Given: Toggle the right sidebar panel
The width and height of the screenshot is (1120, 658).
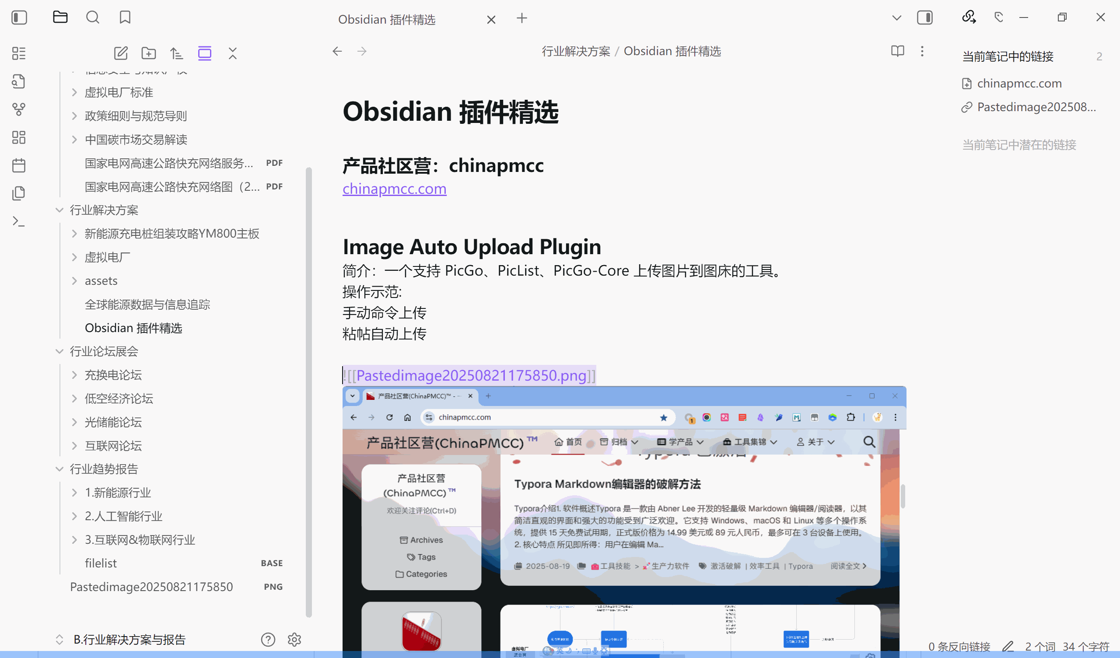Looking at the screenshot, I should click(x=925, y=17).
